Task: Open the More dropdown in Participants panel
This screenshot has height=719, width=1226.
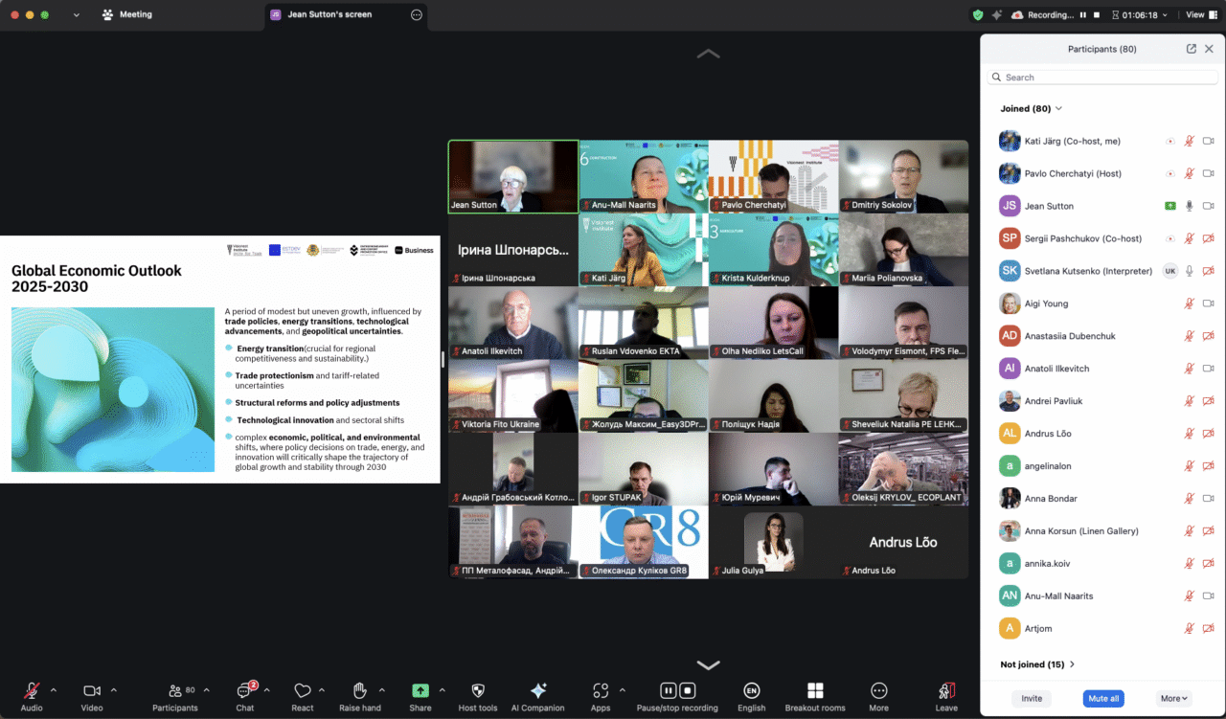Action: [x=1173, y=699]
